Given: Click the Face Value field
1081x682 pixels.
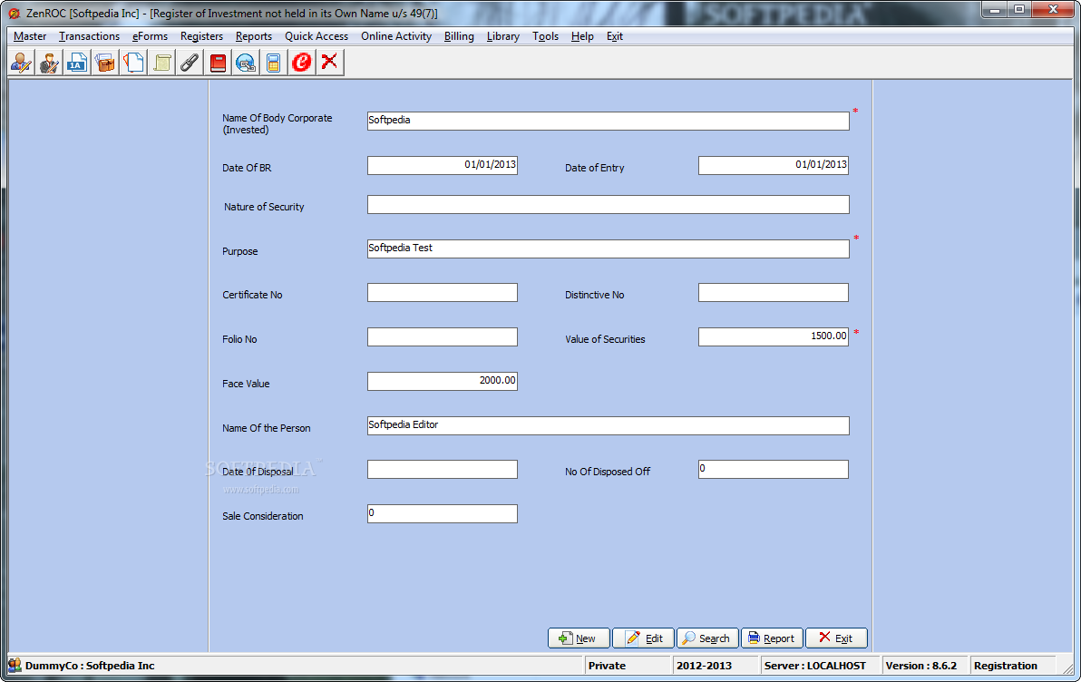Looking at the screenshot, I should [x=443, y=381].
